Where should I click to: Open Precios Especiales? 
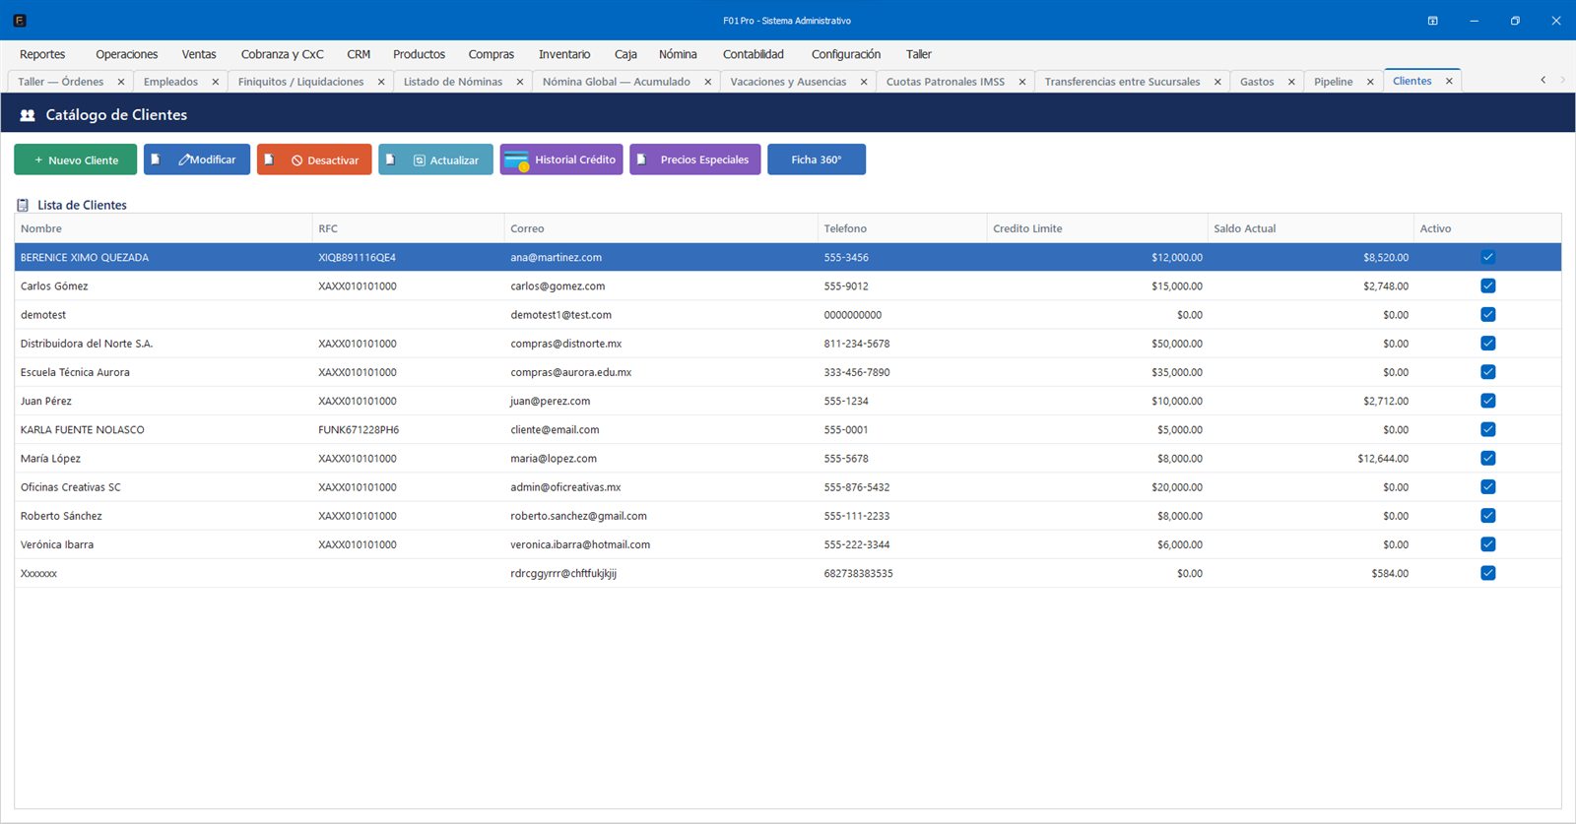coord(695,159)
